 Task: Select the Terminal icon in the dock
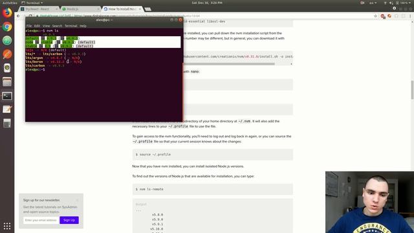tap(7, 96)
